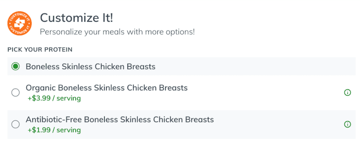Click empty area of the Organic option row
This screenshot has height=150, width=360.
click(252, 93)
